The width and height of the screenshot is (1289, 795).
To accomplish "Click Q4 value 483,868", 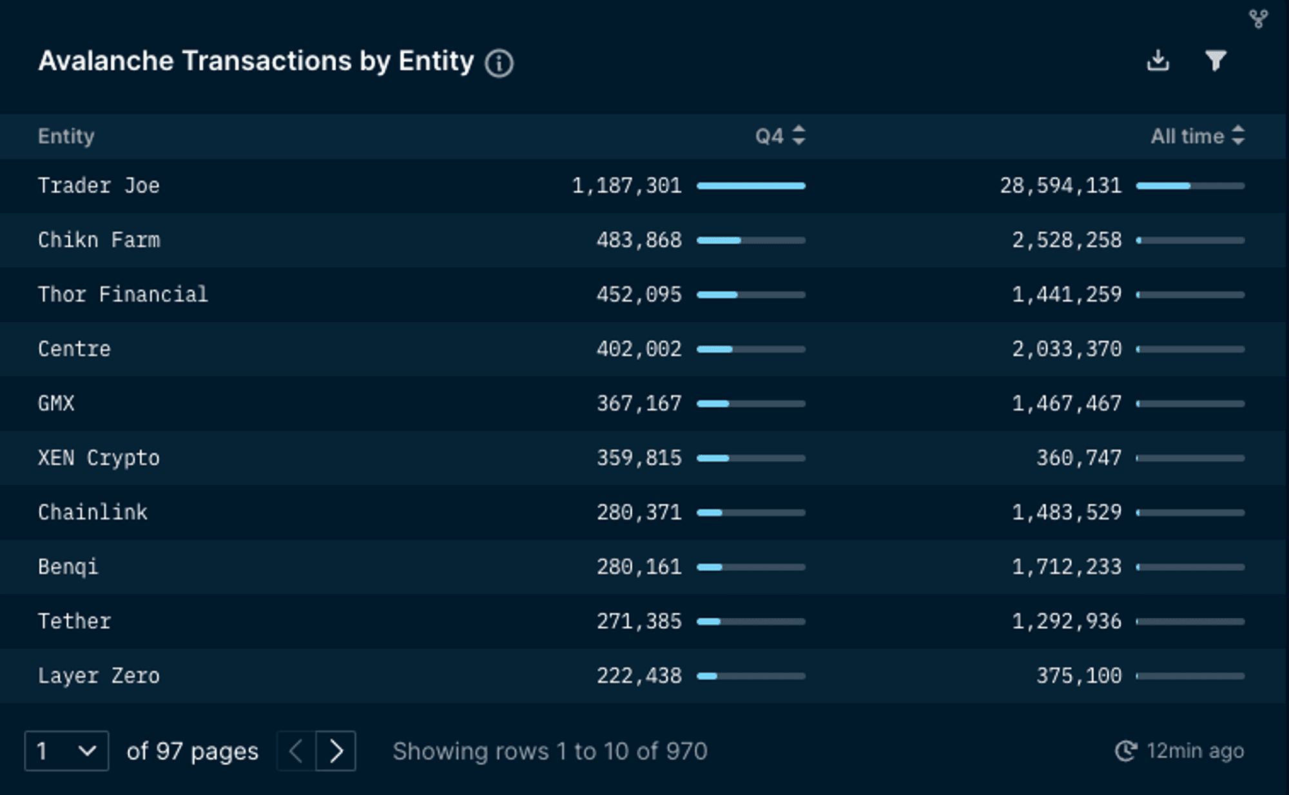I will click(639, 240).
